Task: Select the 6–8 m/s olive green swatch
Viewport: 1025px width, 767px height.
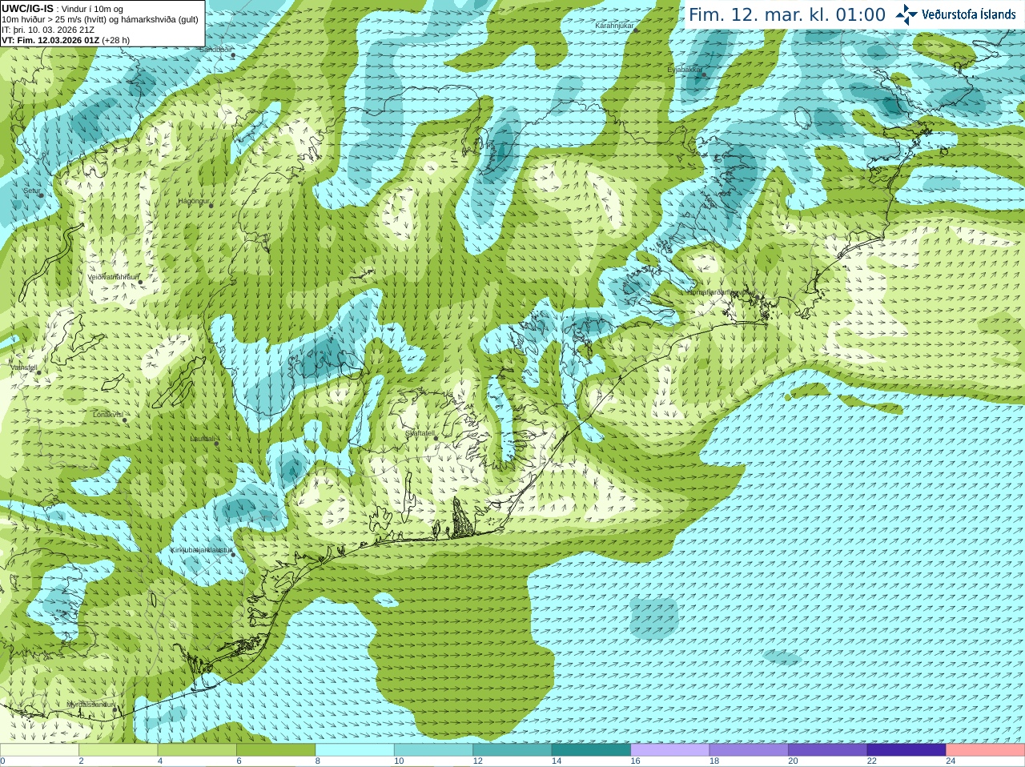Action: tap(275, 750)
